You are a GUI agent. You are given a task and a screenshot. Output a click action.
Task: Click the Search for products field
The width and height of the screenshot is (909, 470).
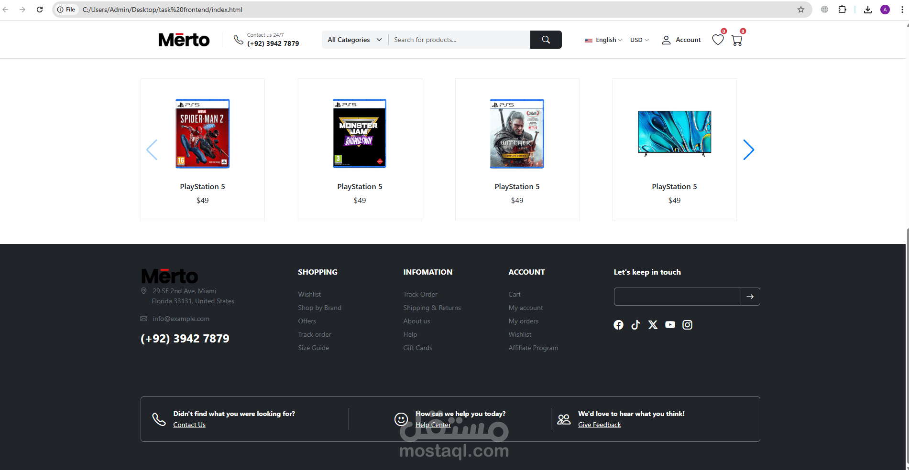(459, 40)
